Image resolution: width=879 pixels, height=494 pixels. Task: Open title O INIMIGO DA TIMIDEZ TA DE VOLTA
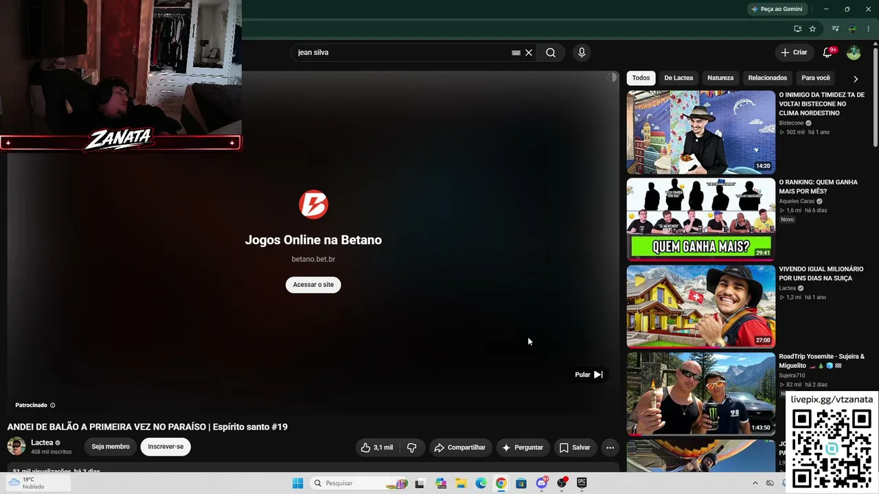pyautogui.click(x=821, y=104)
